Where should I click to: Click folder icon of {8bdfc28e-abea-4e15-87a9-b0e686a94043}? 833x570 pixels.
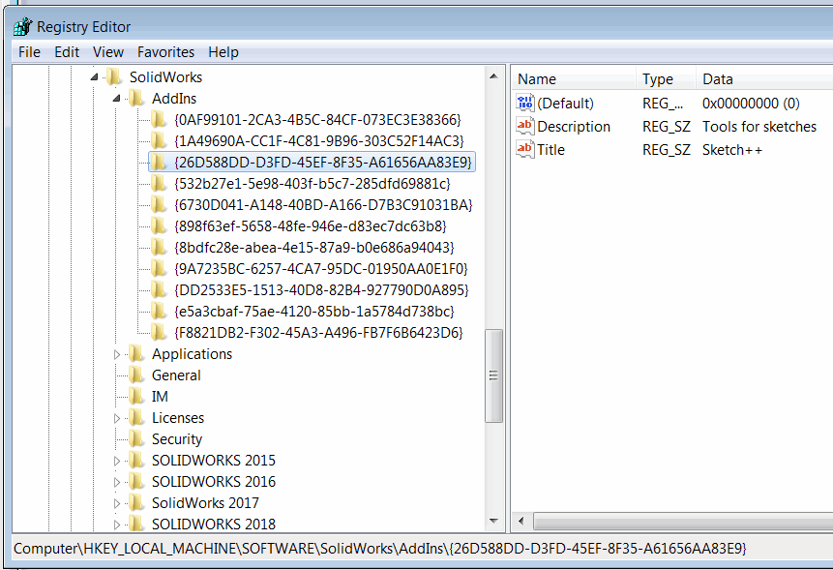click(159, 247)
